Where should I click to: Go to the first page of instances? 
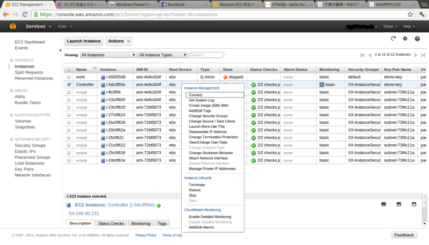pos(363,55)
